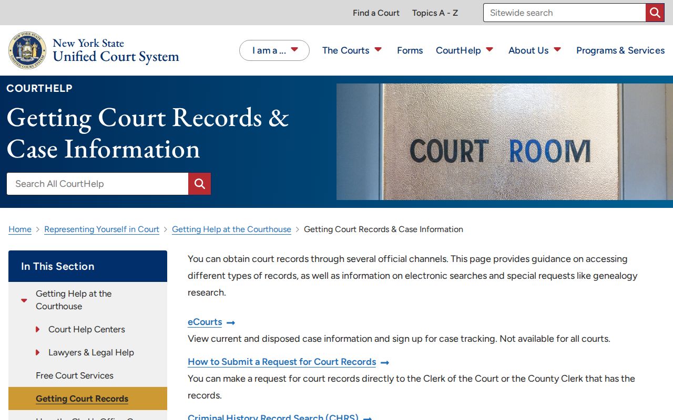Open the Forms menu item
Screen dimensions: 673x420
click(410, 50)
